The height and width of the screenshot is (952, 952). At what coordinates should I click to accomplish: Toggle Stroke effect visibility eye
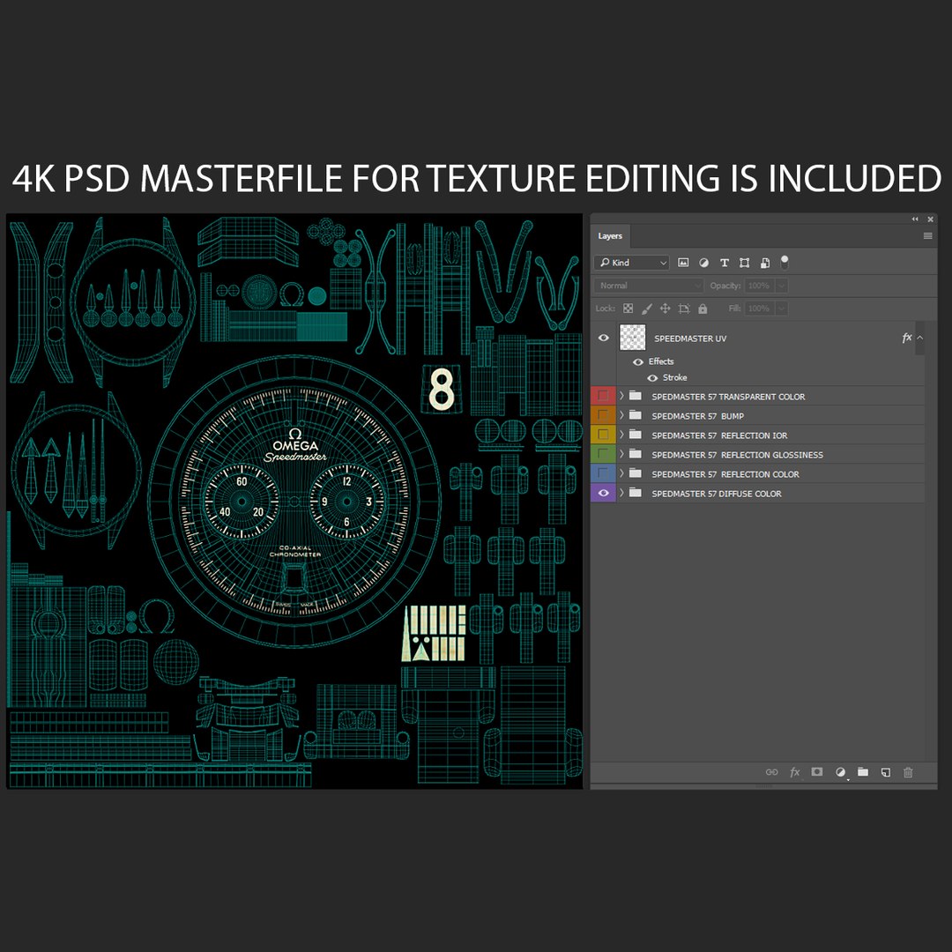pyautogui.click(x=652, y=377)
